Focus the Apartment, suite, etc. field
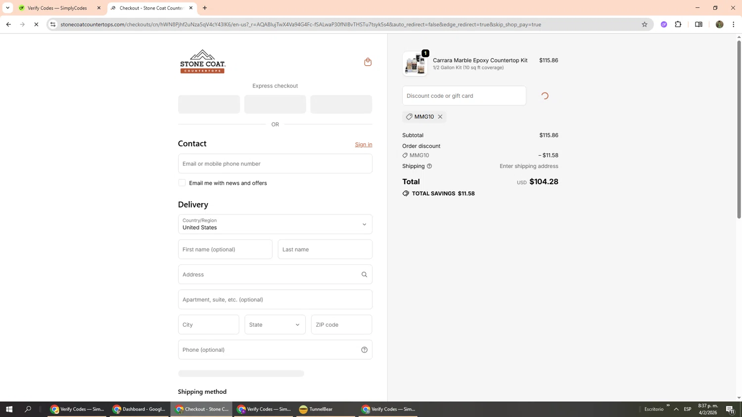Image resolution: width=742 pixels, height=417 pixels. tap(275, 299)
